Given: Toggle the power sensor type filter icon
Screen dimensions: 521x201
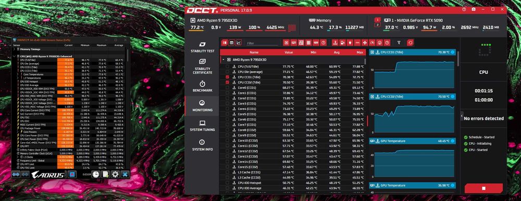Looking at the screenshot, I should [x=350, y=43].
